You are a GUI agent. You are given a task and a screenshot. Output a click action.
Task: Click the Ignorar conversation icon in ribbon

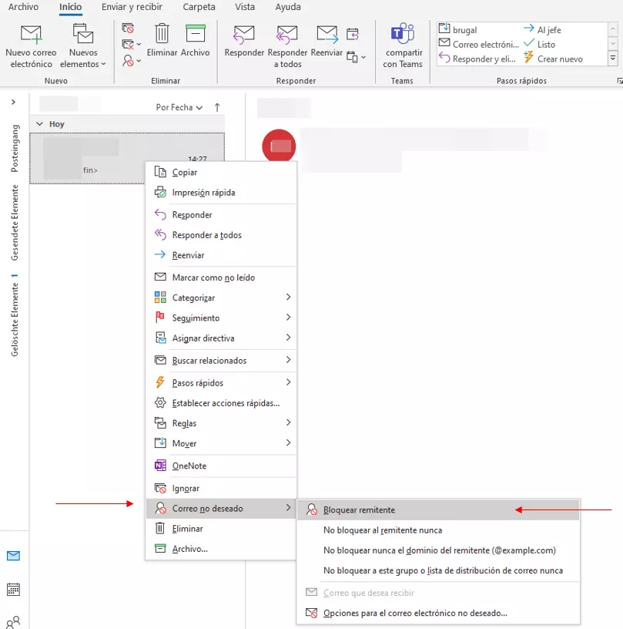(128, 28)
